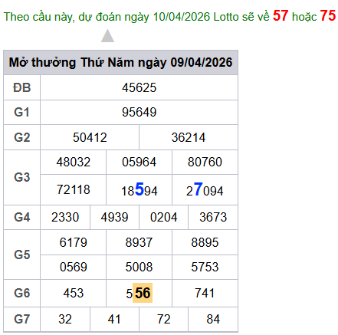Image resolution: width=338 pixels, height=335 pixels.
Task: Click the table header 'Mở thưởng Thứ Năm ngày 09/04/2026'
Action: (120, 62)
